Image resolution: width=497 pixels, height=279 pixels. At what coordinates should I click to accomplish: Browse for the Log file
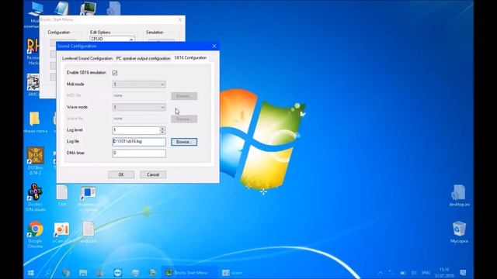(184, 142)
